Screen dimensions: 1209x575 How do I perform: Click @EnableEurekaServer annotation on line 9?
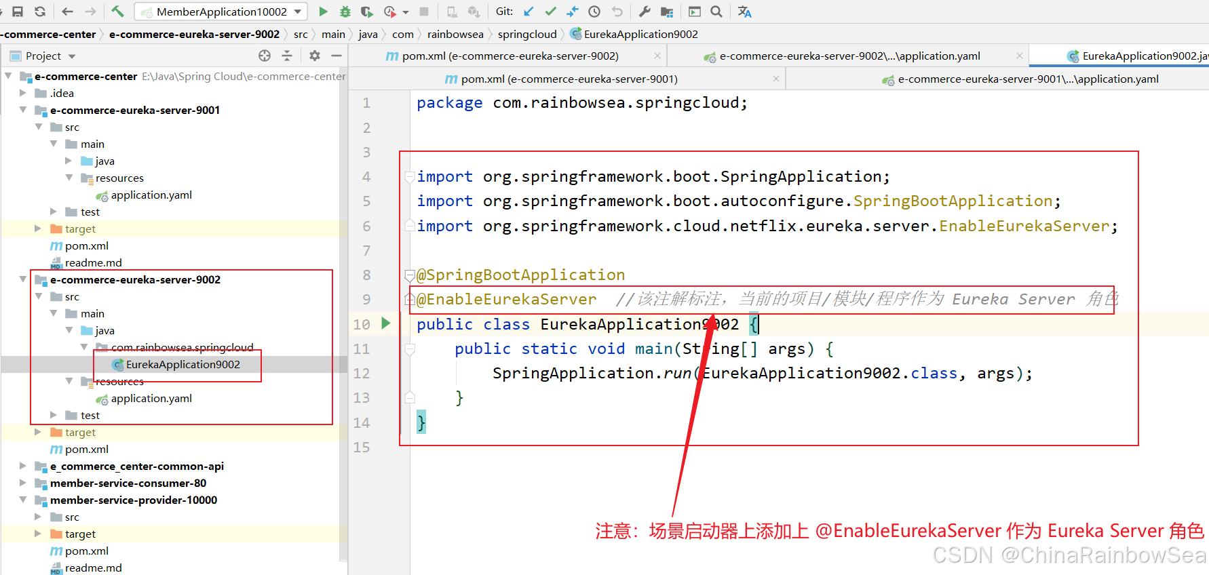507,299
